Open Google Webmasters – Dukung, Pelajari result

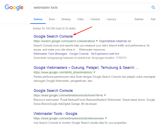click(x=86, y=68)
